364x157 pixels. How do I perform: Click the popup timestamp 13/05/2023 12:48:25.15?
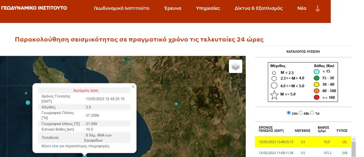[x=105, y=99]
